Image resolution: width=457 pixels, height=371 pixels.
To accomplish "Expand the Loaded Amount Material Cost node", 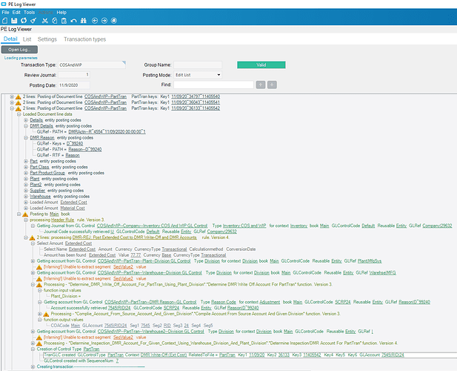I will [x=26, y=208].
